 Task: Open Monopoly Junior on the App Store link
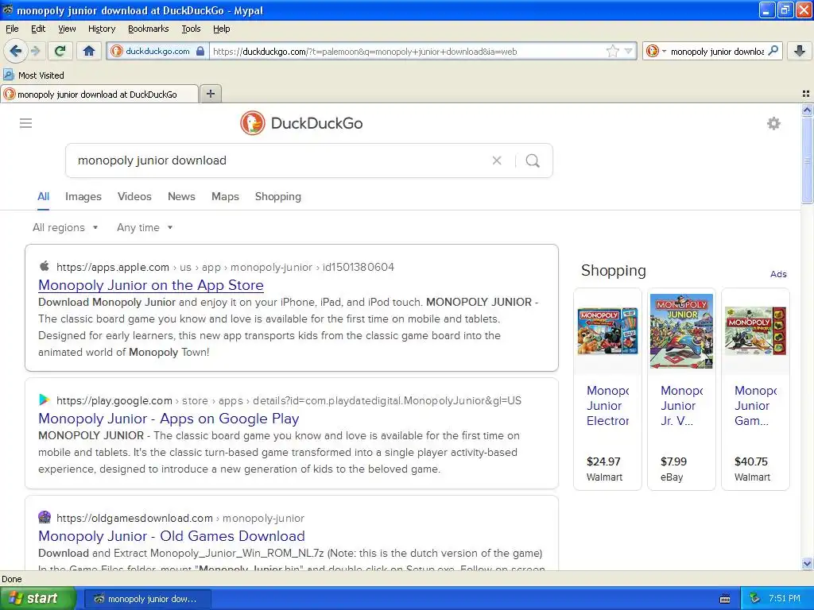pos(150,285)
